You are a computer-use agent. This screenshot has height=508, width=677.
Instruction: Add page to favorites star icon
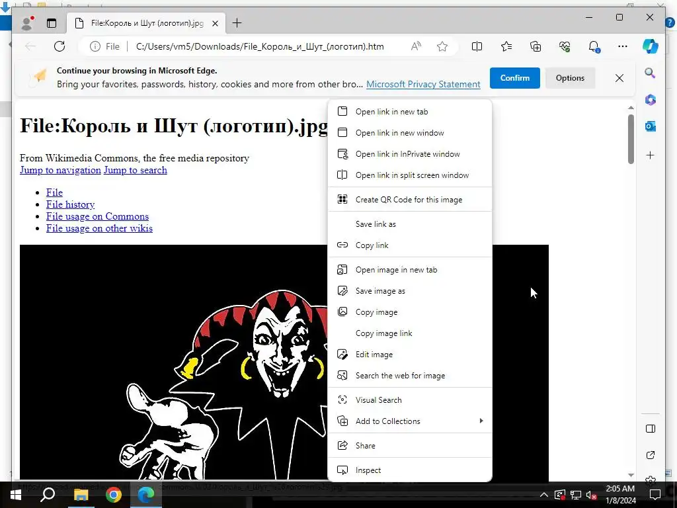[x=442, y=46]
